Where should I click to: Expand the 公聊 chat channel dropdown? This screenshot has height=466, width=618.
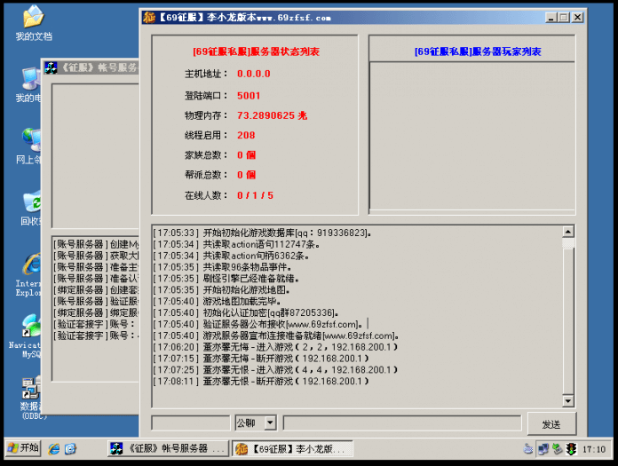point(270,423)
